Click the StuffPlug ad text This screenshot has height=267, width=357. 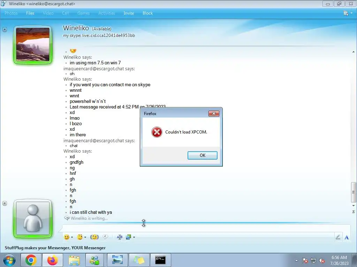coord(55,248)
